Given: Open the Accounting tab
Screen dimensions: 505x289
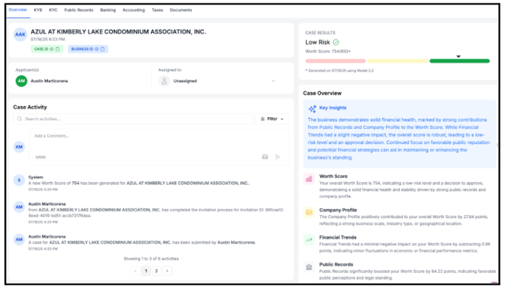Looking at the screenshot, I should click(134, 10).
